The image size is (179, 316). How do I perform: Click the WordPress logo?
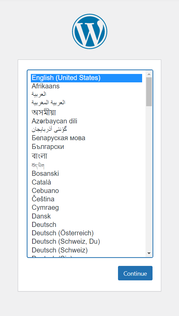[89, 32]
